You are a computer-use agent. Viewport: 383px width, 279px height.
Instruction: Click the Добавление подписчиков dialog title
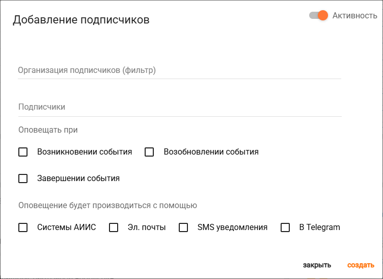[81, 20]
